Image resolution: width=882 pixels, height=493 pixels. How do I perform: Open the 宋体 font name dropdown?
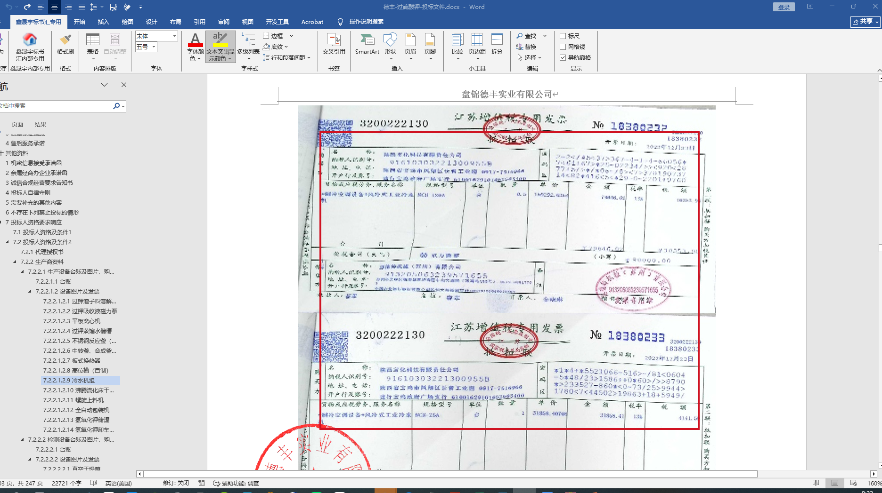[174, 36]
